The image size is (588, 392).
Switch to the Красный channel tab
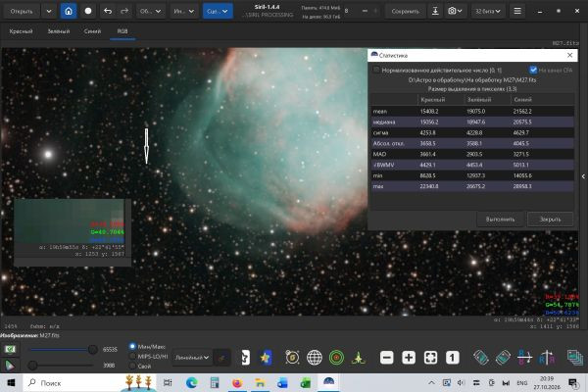point(21,31)
